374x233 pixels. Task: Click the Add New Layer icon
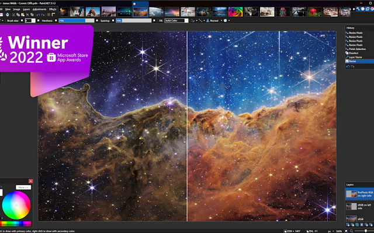coord(348,225)
